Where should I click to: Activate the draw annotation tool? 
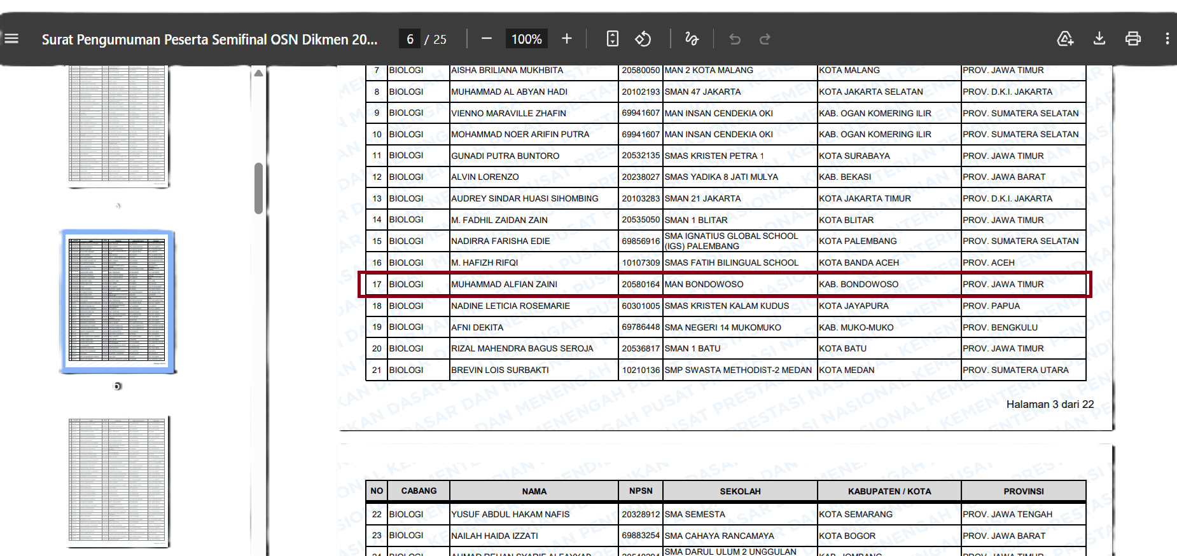tap(692, 39)
